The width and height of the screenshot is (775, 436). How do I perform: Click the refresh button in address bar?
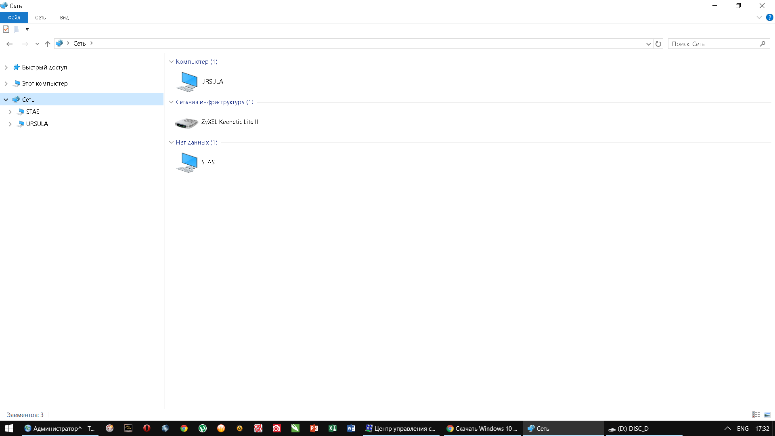(658, 44)
